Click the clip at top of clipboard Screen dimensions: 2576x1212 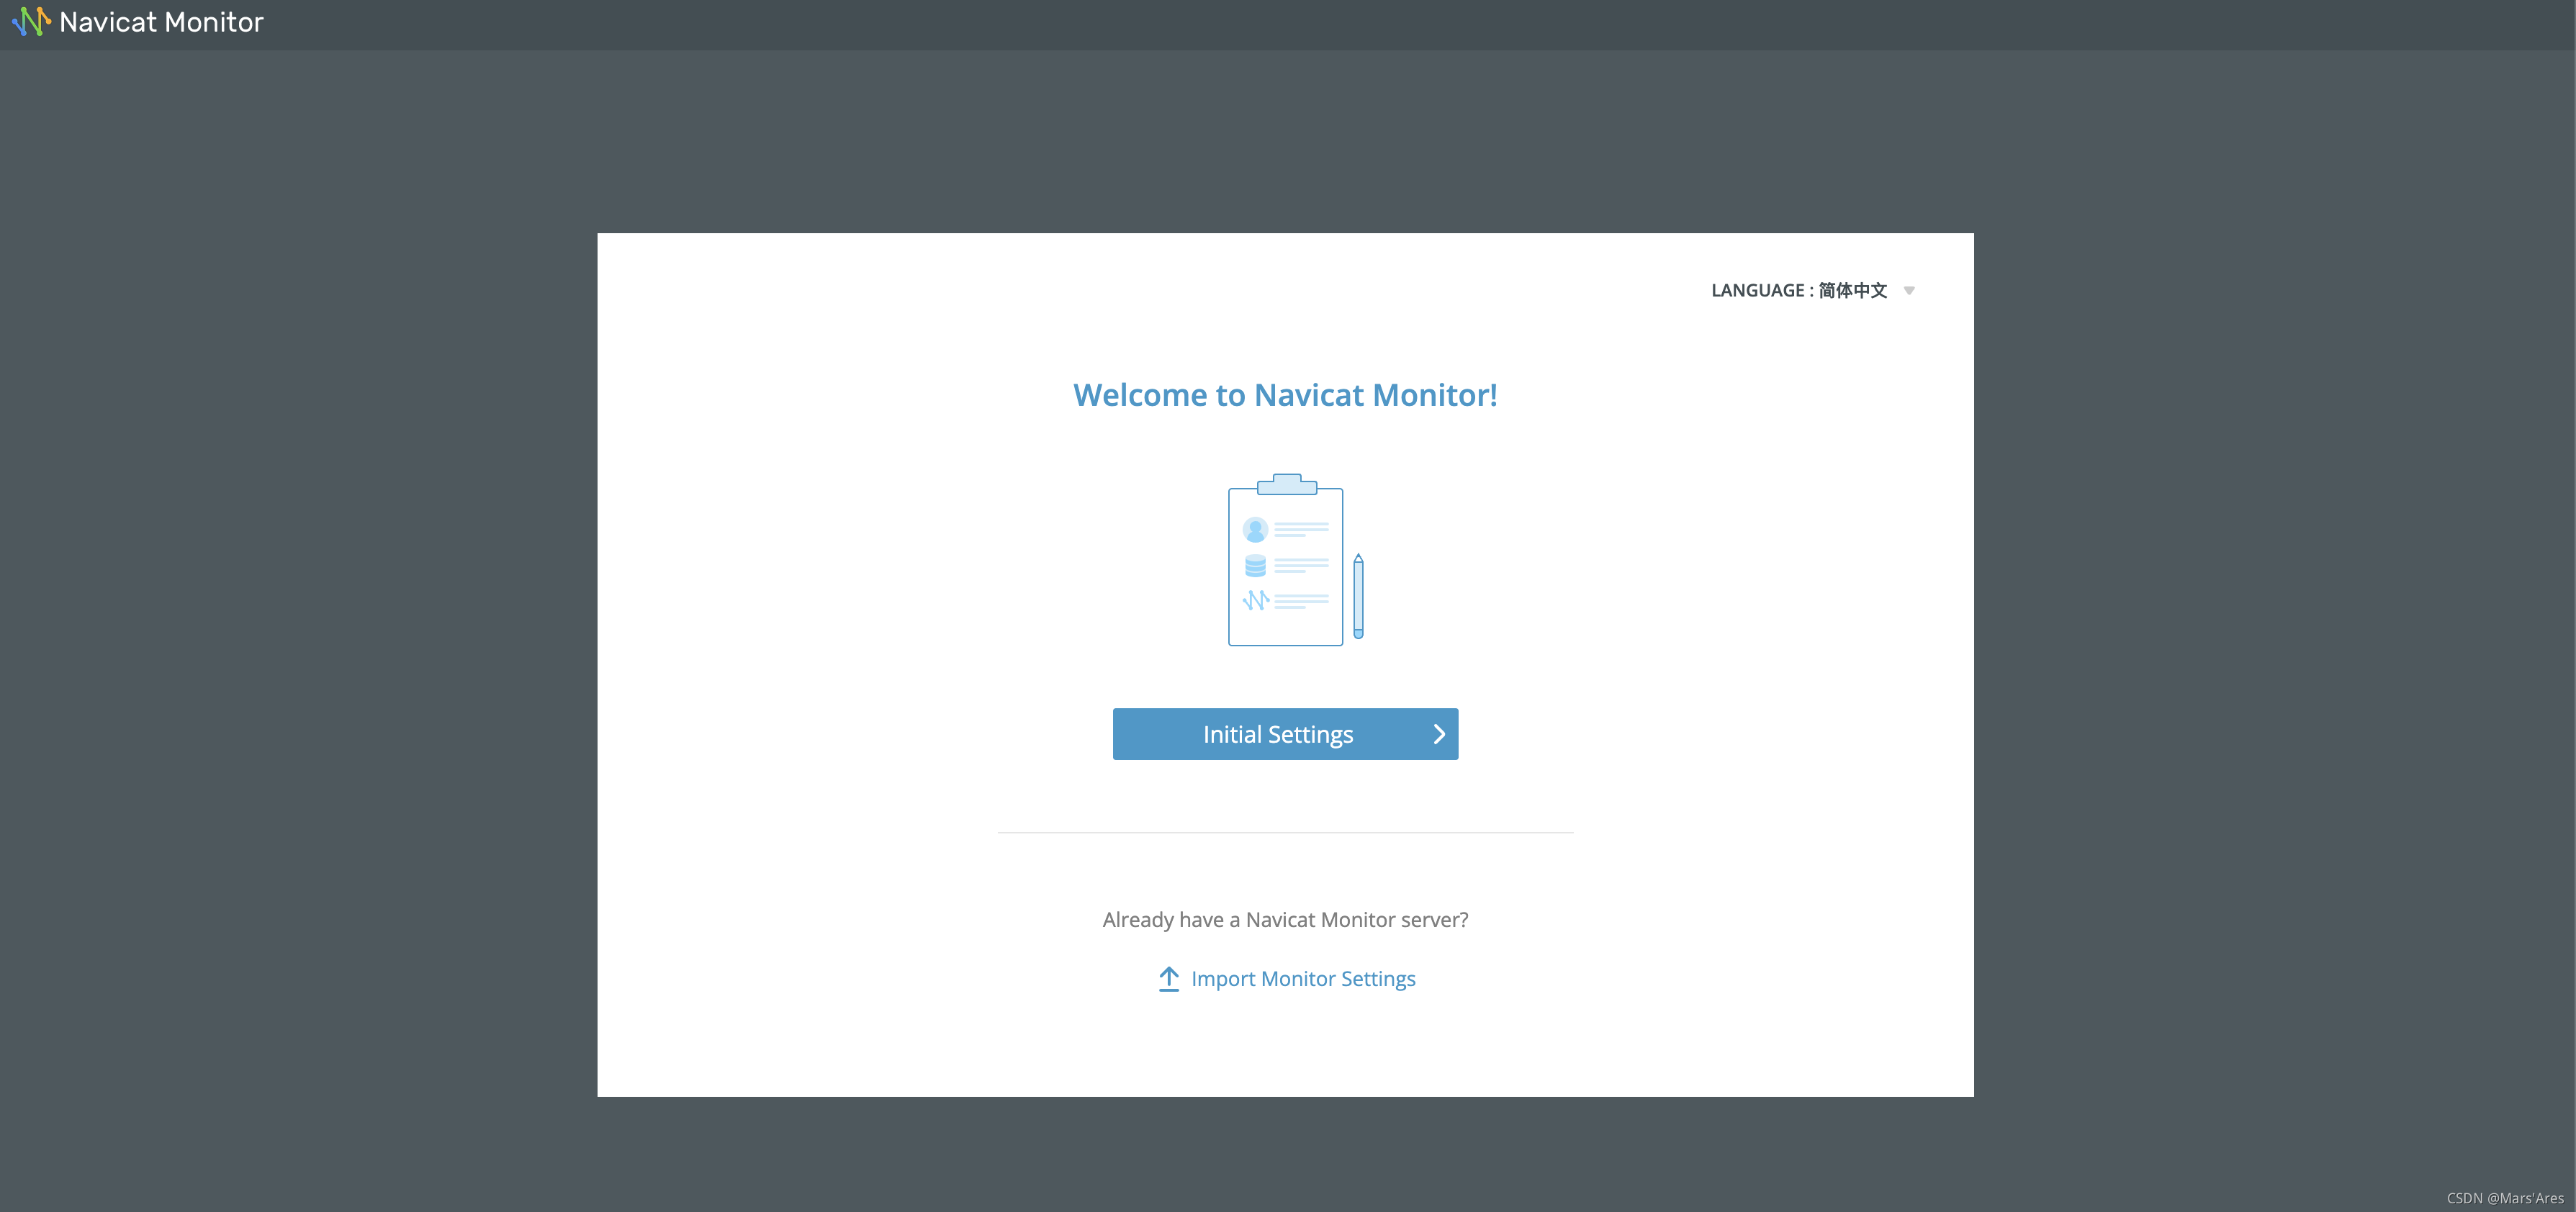[1287, 484]
